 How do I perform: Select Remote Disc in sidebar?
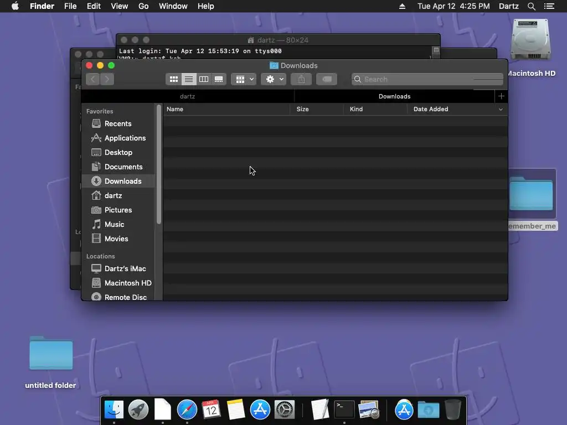(x=118, y=297)
